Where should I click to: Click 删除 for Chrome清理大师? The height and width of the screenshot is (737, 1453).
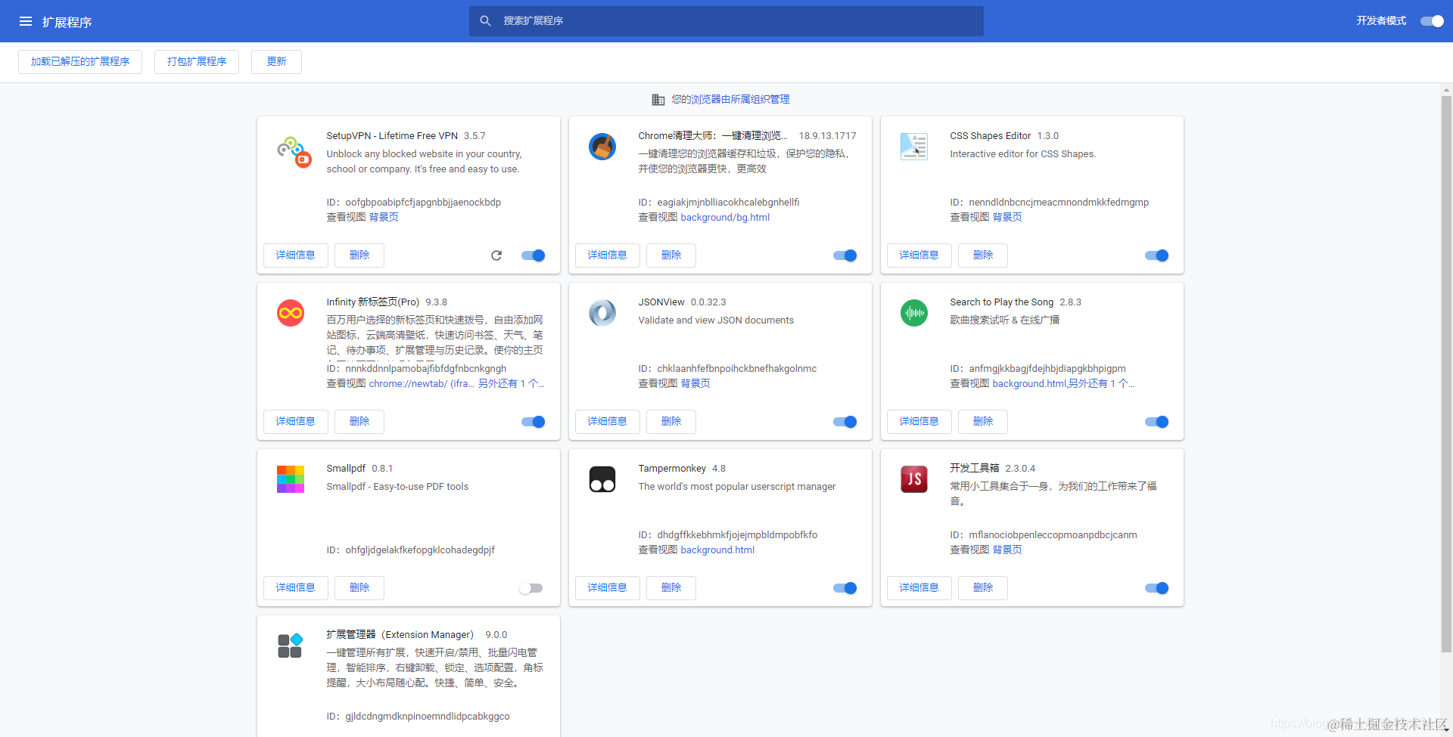coord(671,255)
